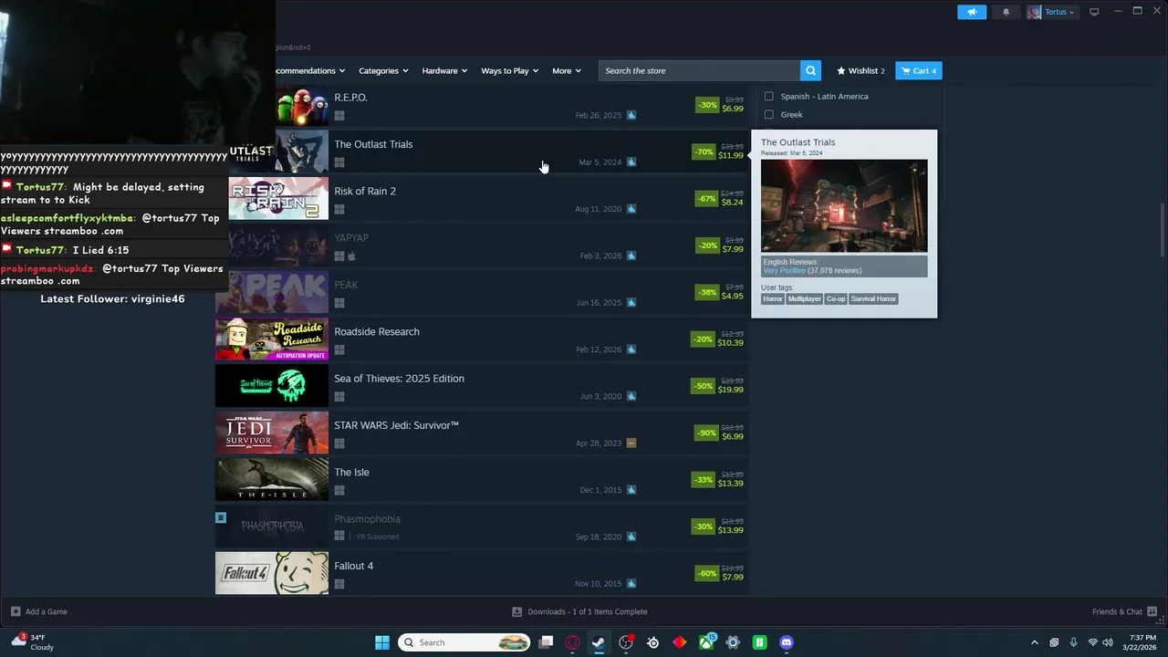The height and width of the screenshot is (657, 1168).
Task: Open the Steam announcements megaphone button
Action: (x=972, y=12)
